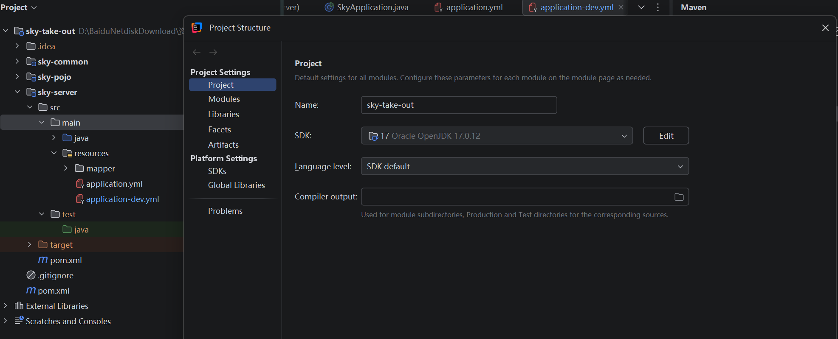Collapse the main folder node
The image size is (838, 339).
pos(42,122)
